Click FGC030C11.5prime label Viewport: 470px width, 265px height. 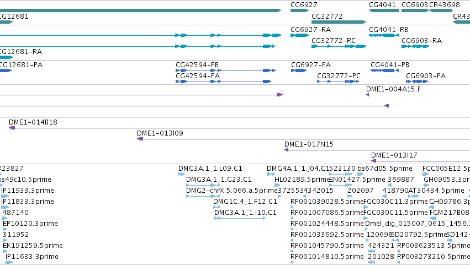[x=395, y=213]
